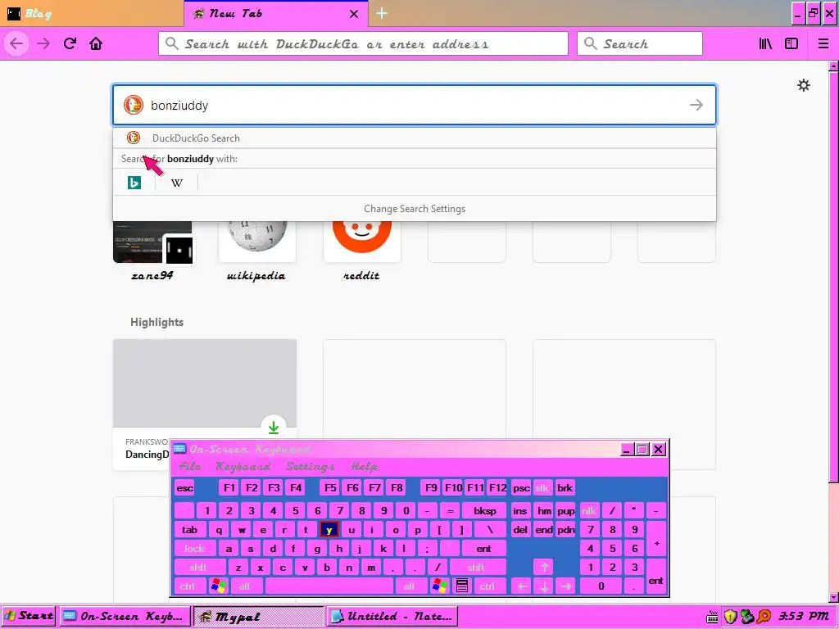Image resolution: width=839 pixels, height=629 pixels.
Task: Toggle the nlk num lock key
Action: pyautogui.click(x=588, y=511)
